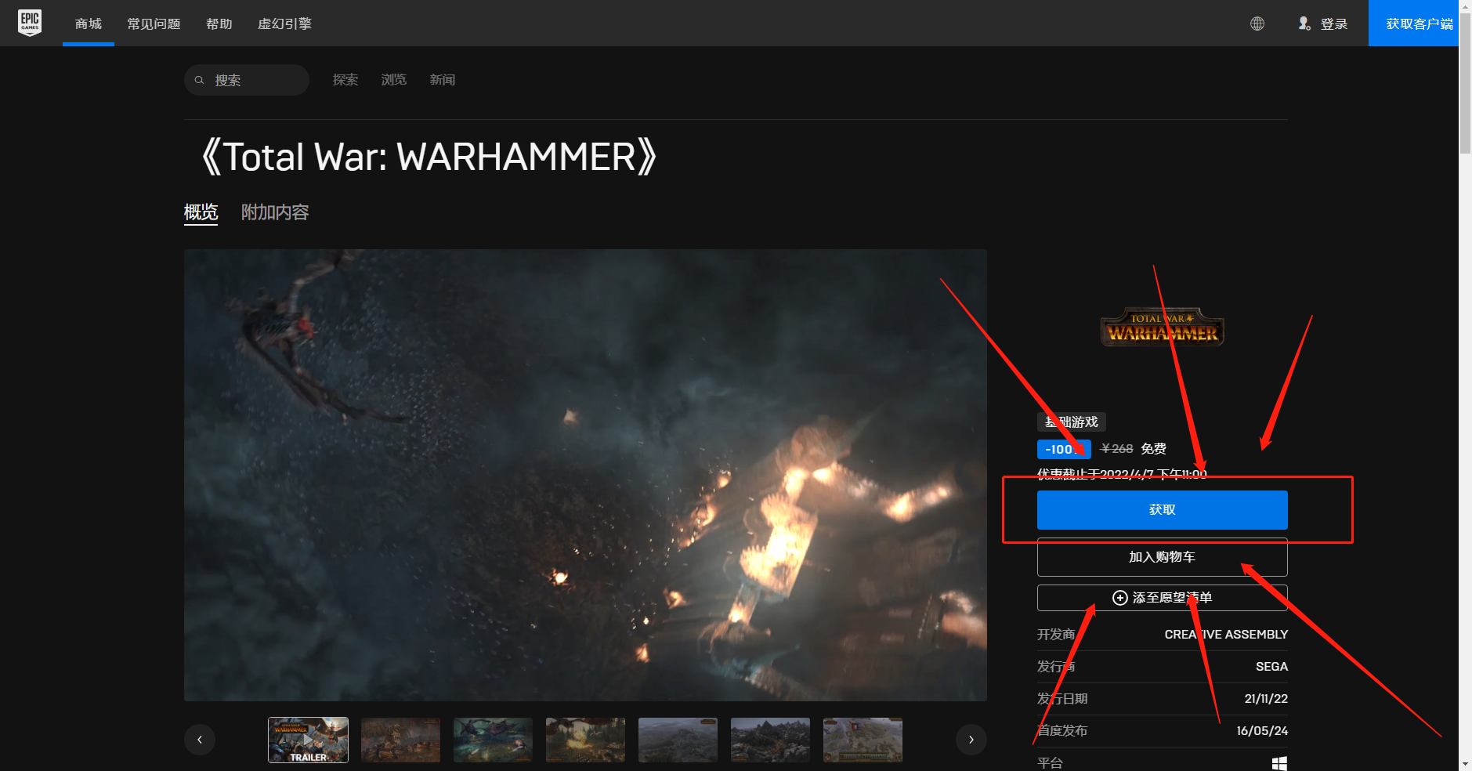
Task: Click the 加入购物车 button
Action: pos(1162,557)
